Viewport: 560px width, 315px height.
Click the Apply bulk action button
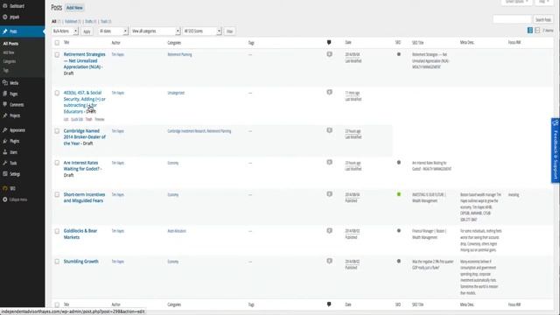(x=87, y=31)
